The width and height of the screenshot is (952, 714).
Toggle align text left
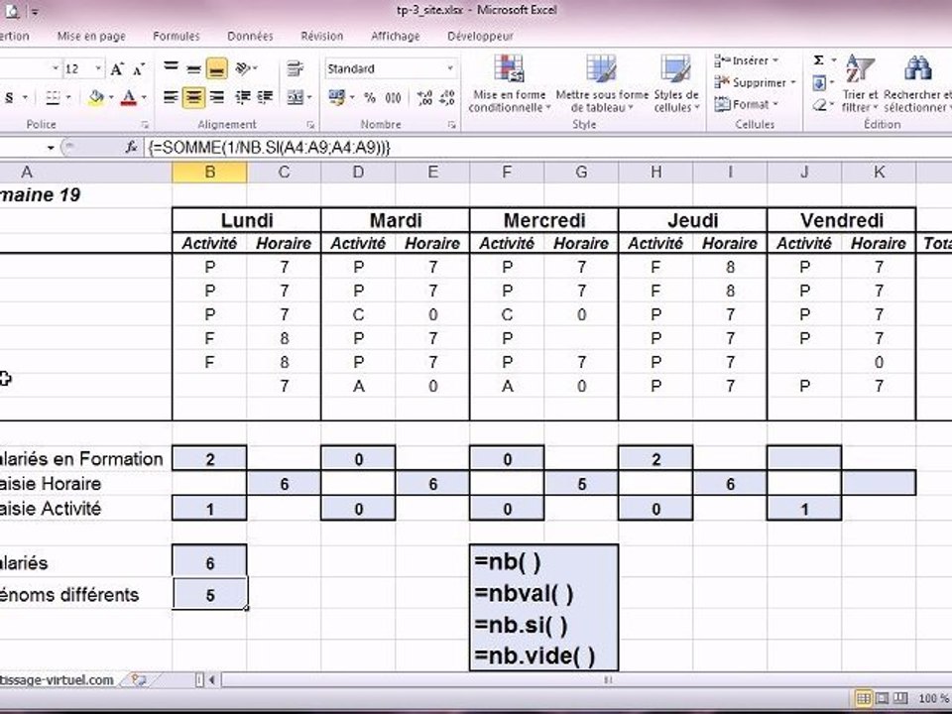pyautogui.click(x=172, y=97)
